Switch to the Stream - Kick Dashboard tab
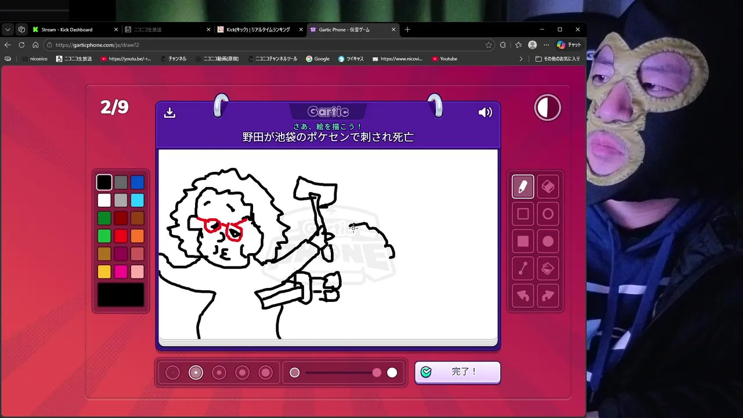 [74, 30]
